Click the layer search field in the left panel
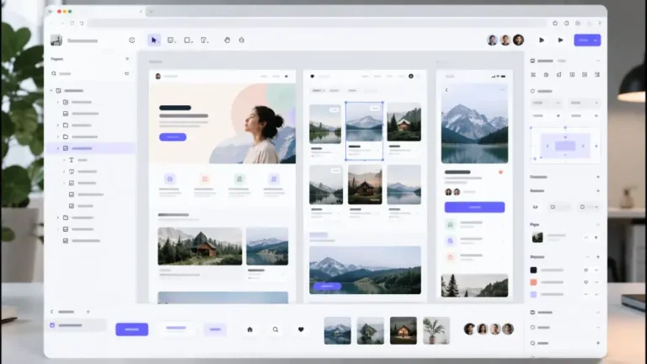Screen dimensions: 647x364 tap(91, 73)
